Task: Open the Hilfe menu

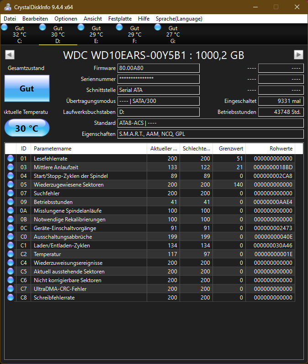Action: [x=143, y=19]
